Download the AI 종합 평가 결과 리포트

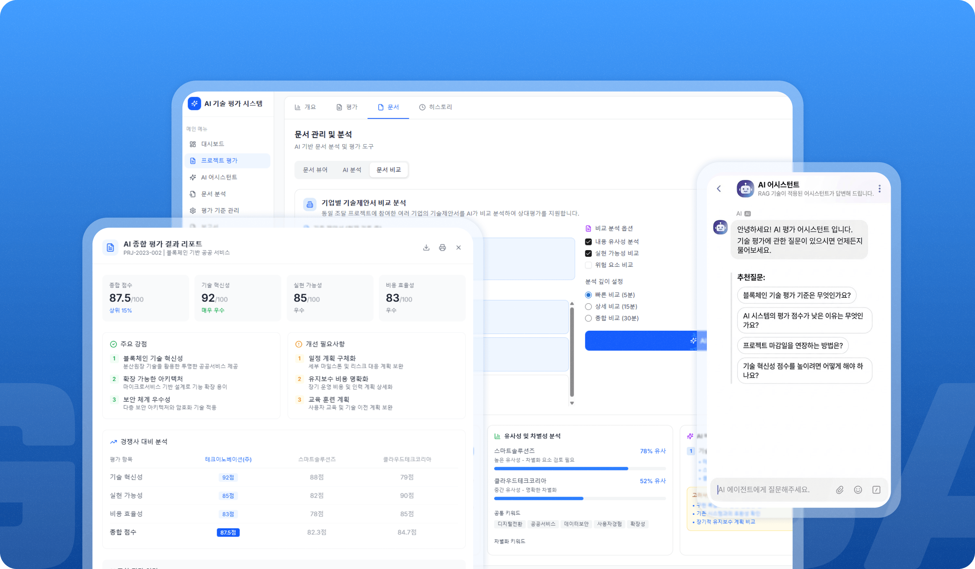click(426, 247)
